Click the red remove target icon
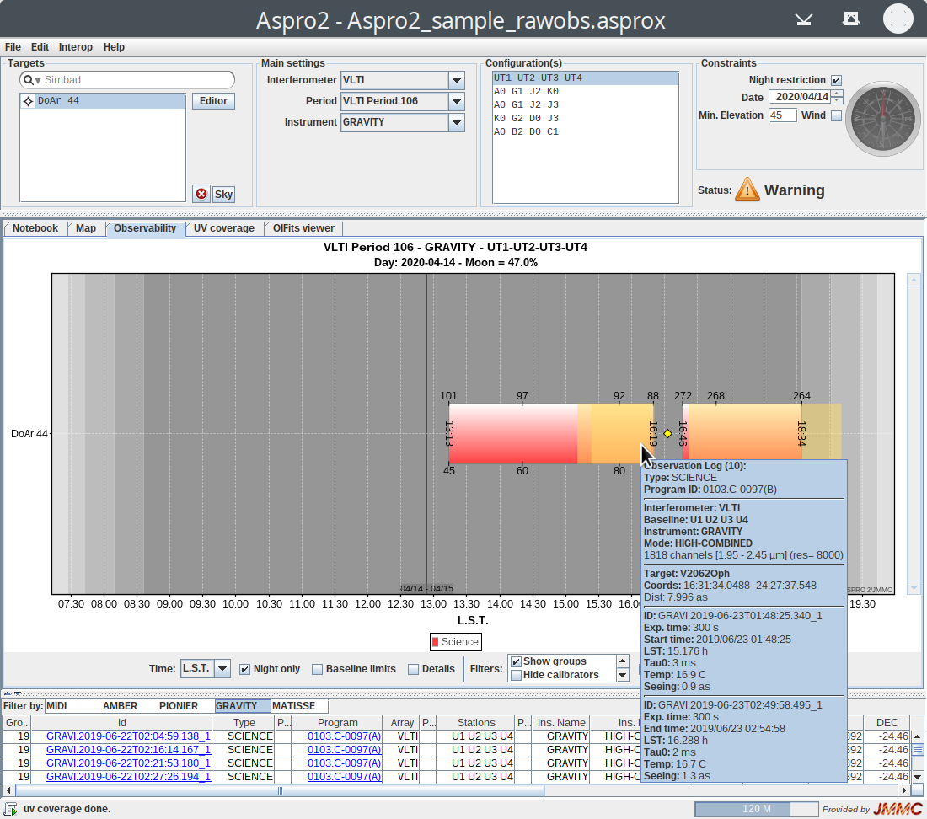This screenshot has width=927, height=819. tap(201, 194)
